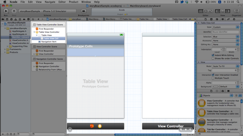
Task: Open the Quick Help inspector icon
Action: 211,19
